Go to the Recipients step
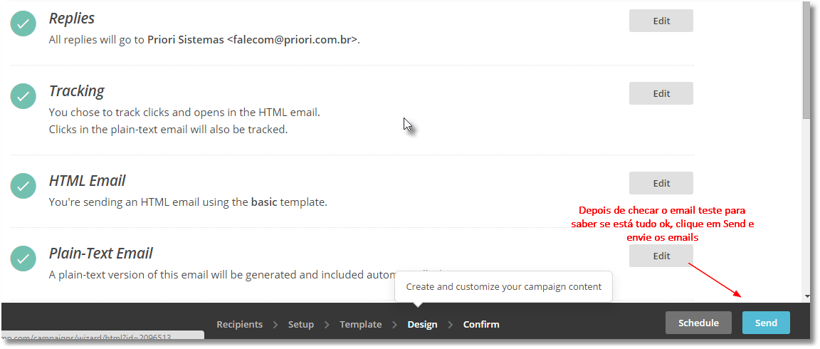Screen dimensions: 820x349 point(239,324)
